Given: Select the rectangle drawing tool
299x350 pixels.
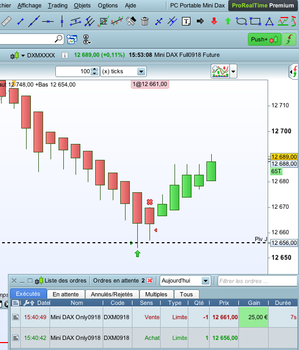Looking at the screenshot, I should click(255, 21).
